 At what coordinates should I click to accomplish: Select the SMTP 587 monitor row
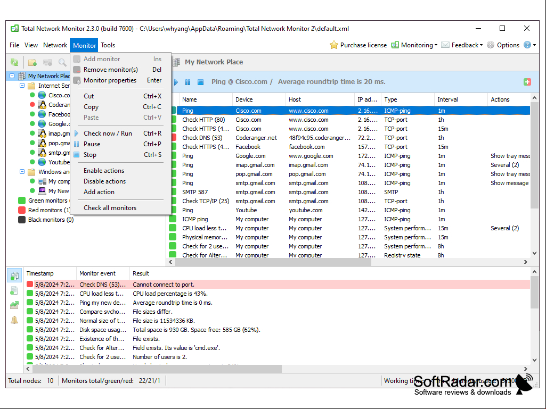(x=349, y=192)
